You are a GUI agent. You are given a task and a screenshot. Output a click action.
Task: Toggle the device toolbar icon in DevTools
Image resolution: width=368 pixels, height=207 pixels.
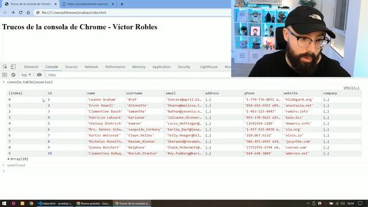pyautogui.click(x=13, y=67)
